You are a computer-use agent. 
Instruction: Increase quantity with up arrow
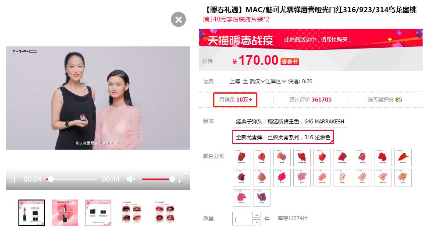pos(256,215)
